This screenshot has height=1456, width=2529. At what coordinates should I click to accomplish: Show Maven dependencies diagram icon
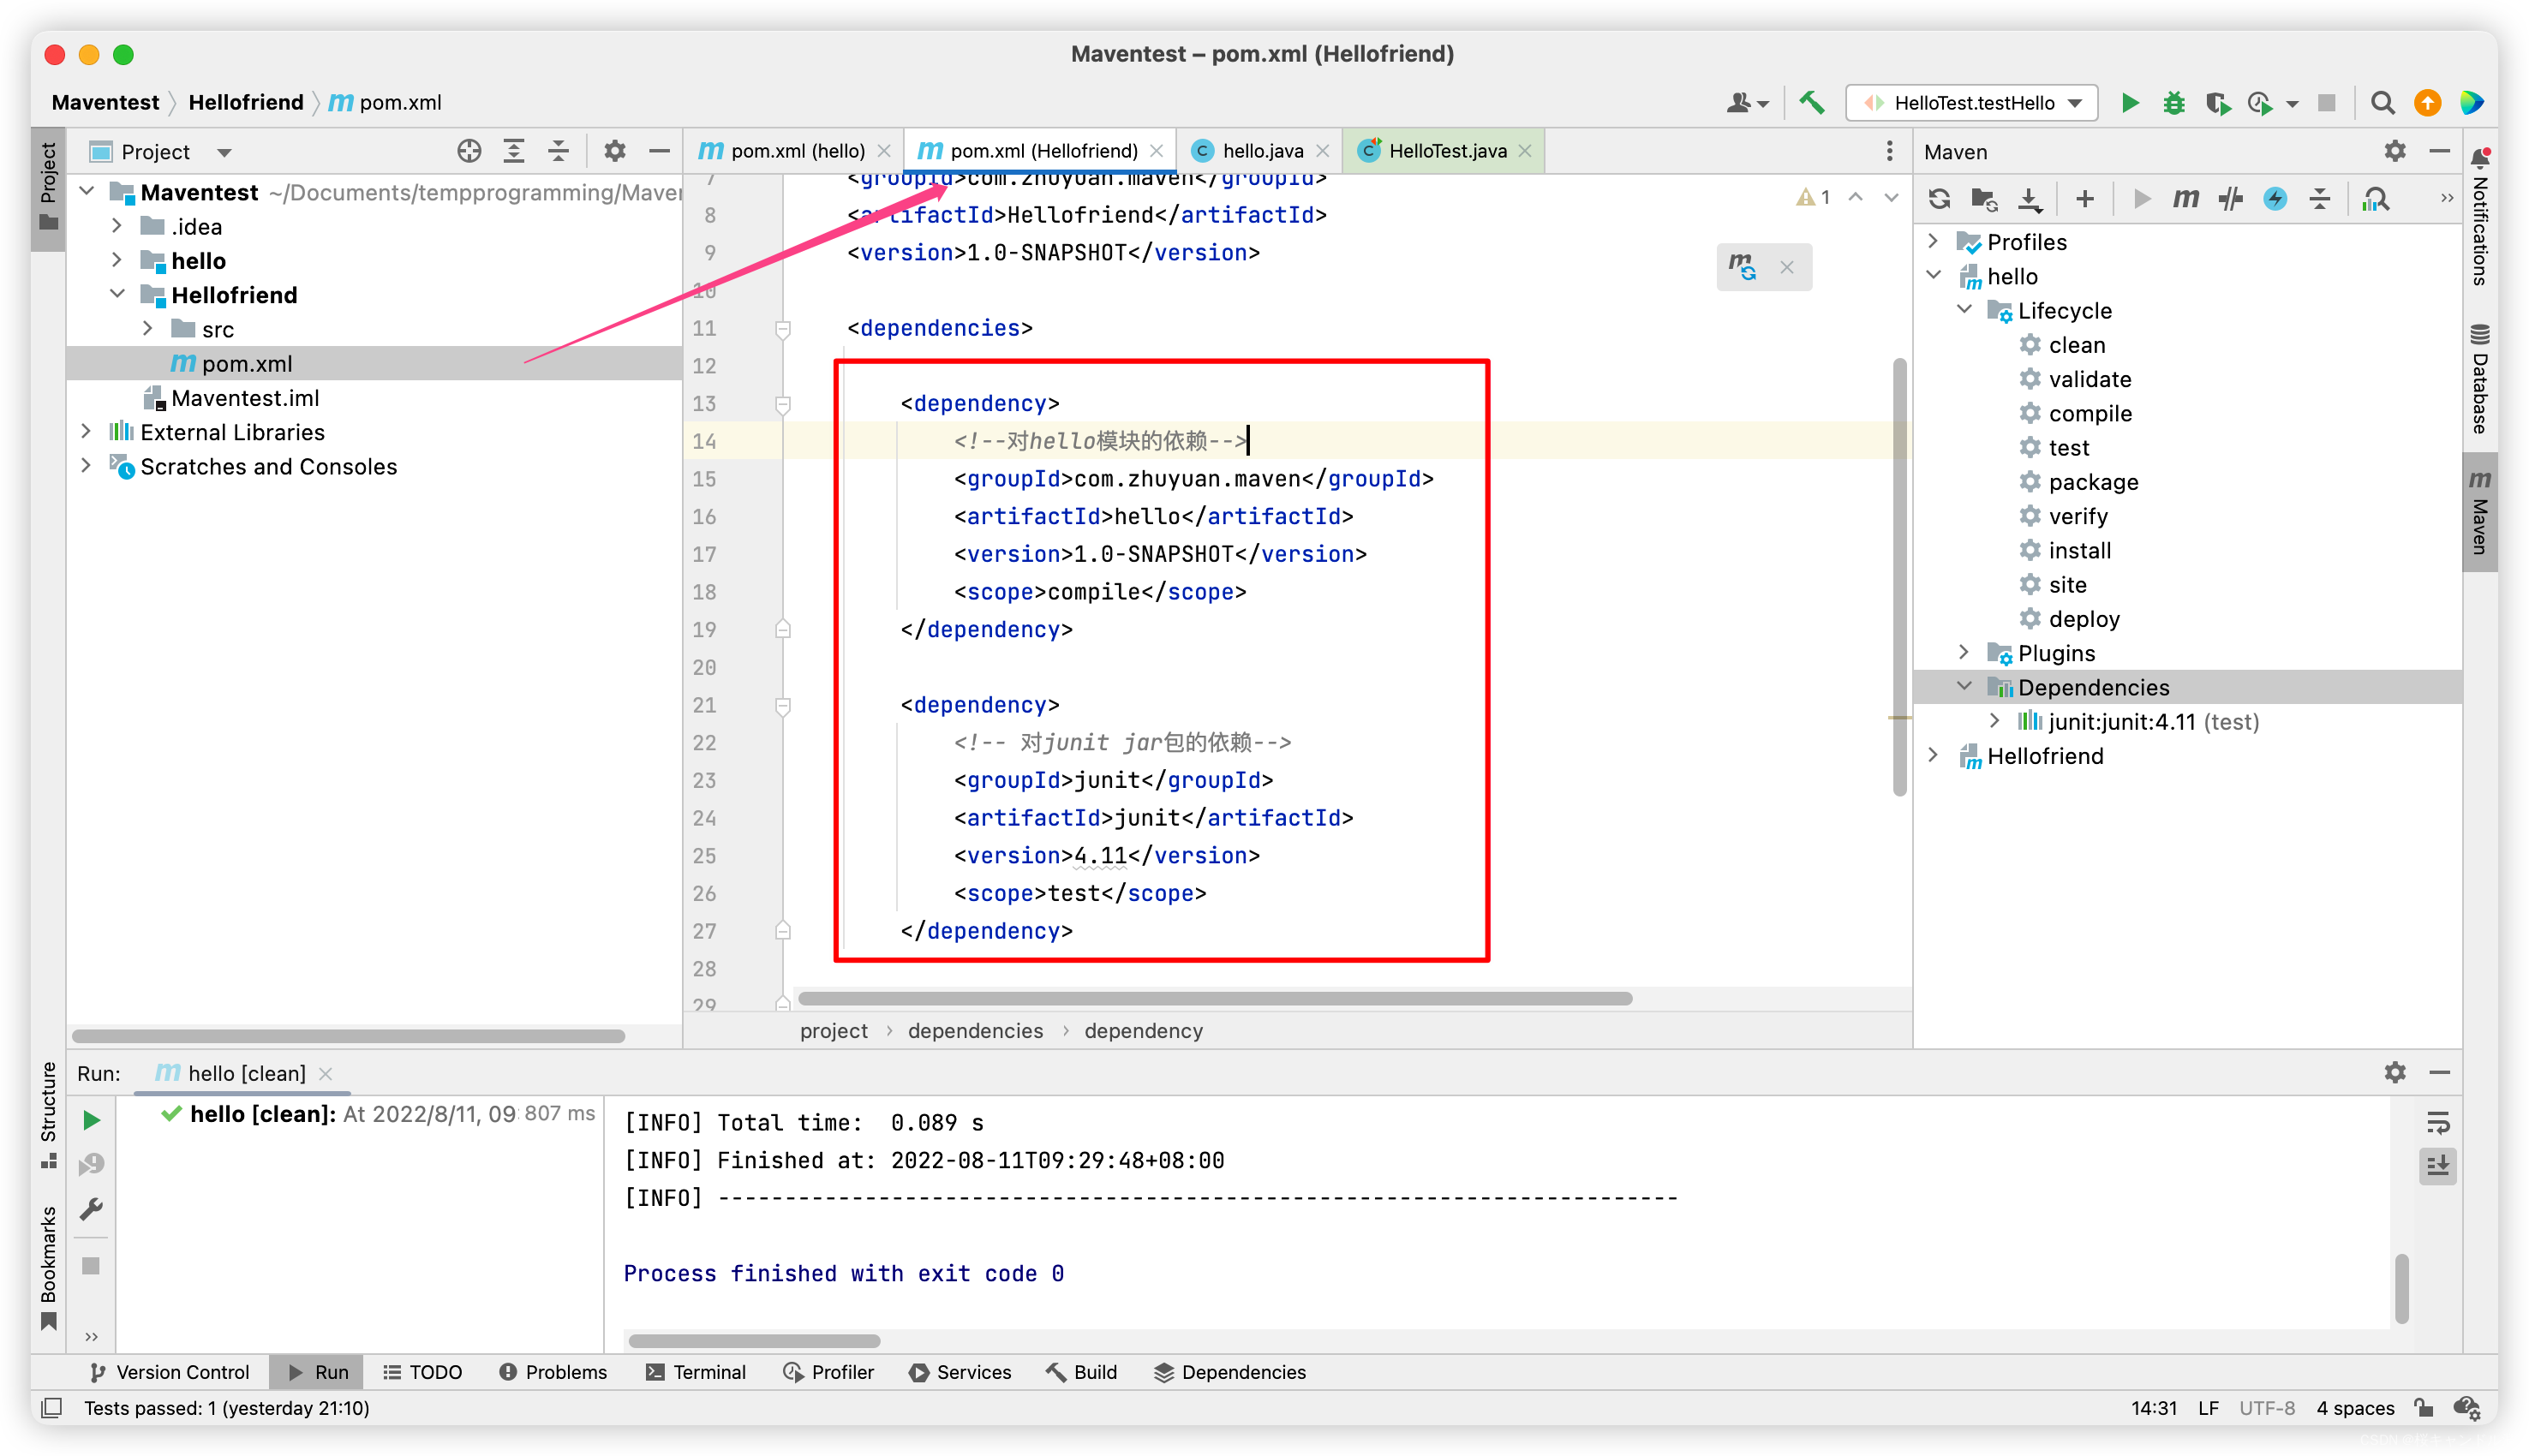2375,198
